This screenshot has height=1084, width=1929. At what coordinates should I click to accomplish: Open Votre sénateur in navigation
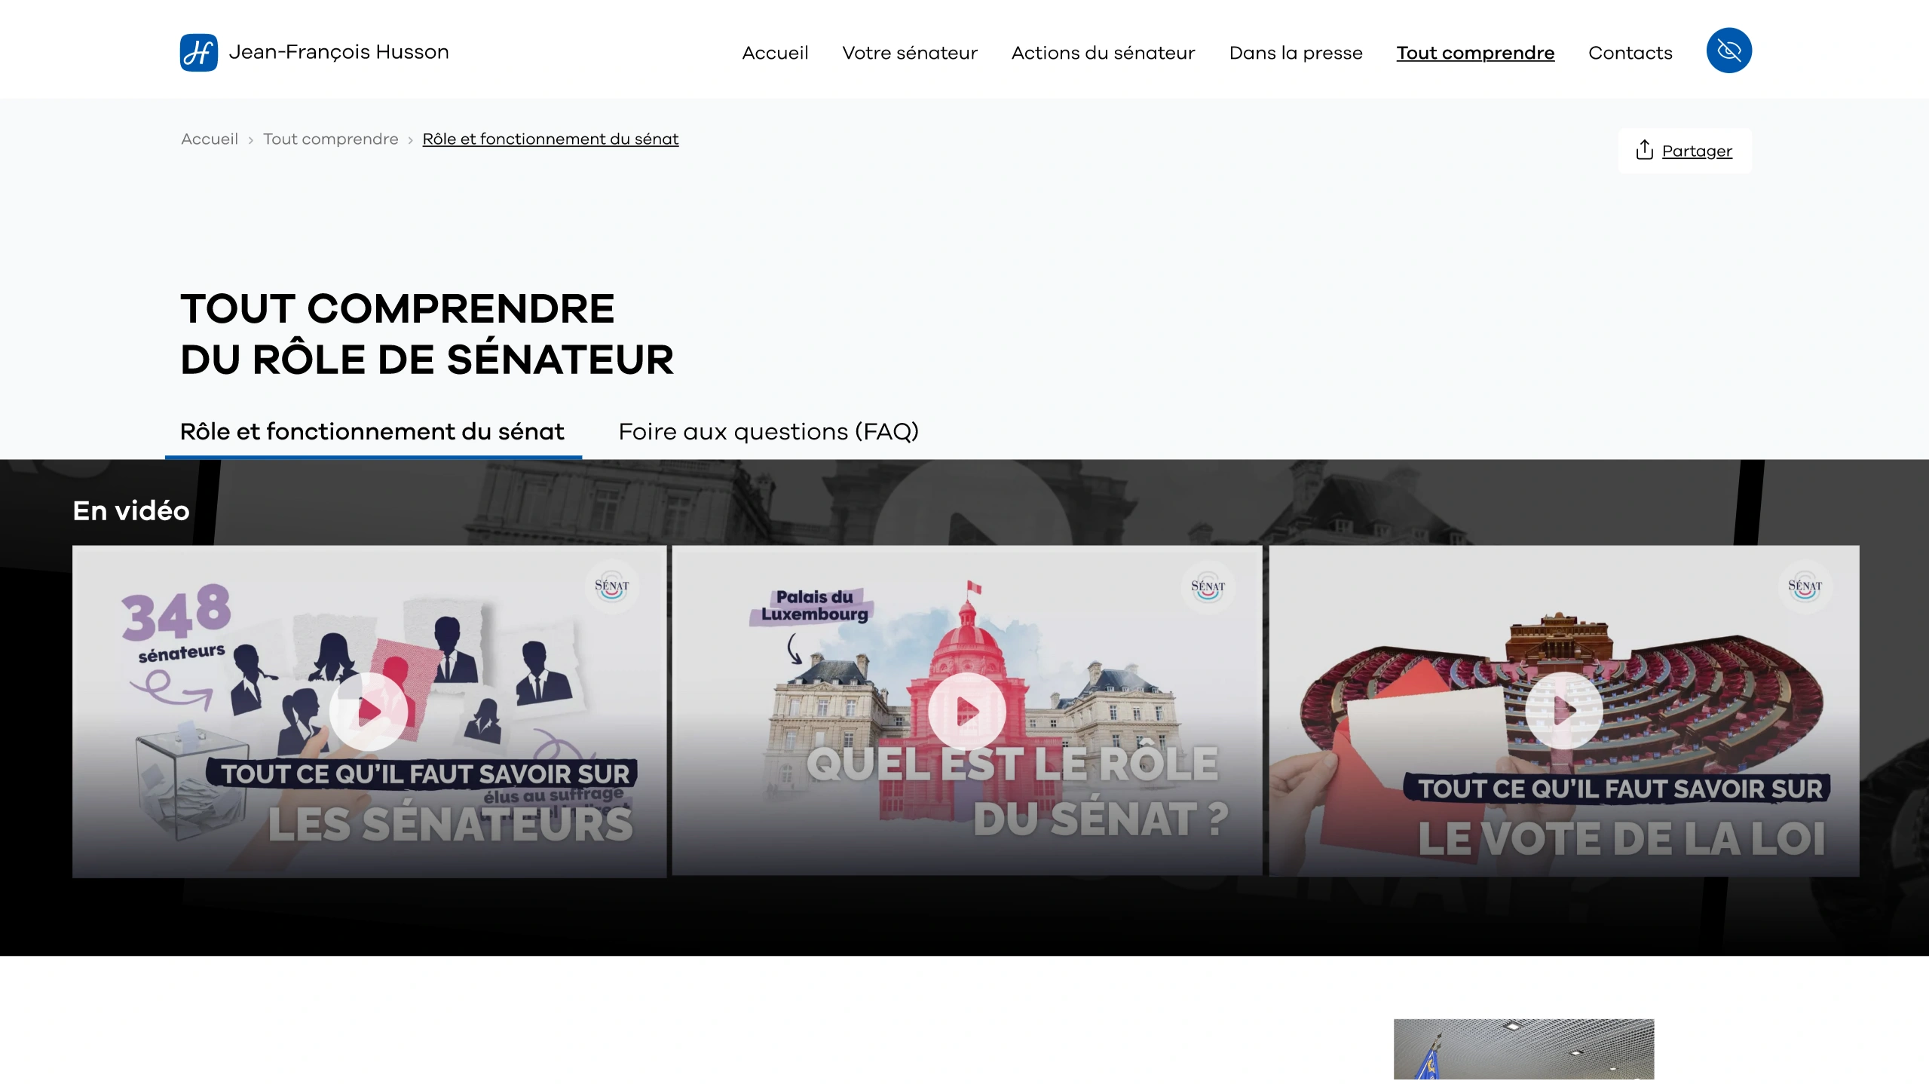click(910, 53)
